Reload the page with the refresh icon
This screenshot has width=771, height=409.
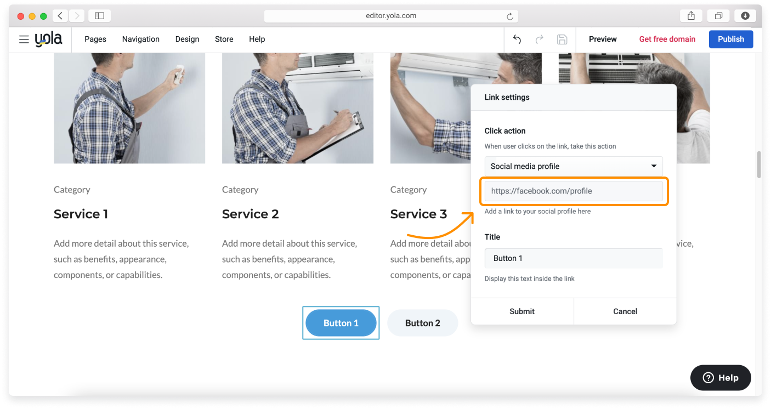coord(510,16)
